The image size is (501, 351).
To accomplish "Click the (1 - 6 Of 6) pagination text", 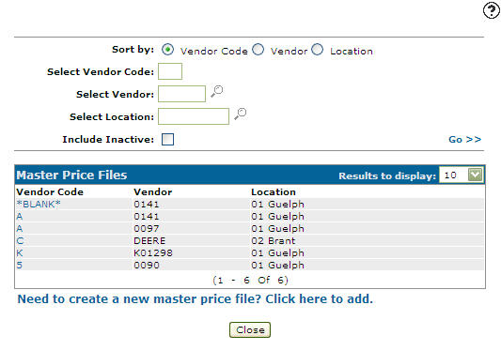I will click(x=250, y=281).
